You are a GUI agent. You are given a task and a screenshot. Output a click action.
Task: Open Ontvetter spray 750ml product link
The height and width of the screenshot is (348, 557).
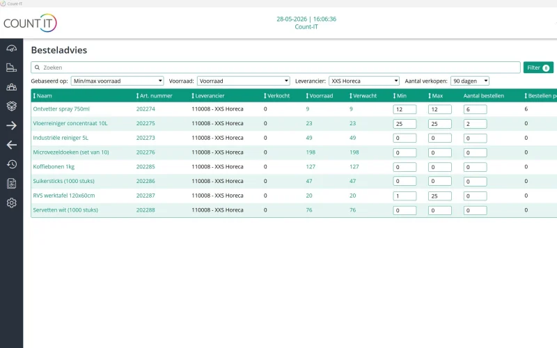pos(61,109)
